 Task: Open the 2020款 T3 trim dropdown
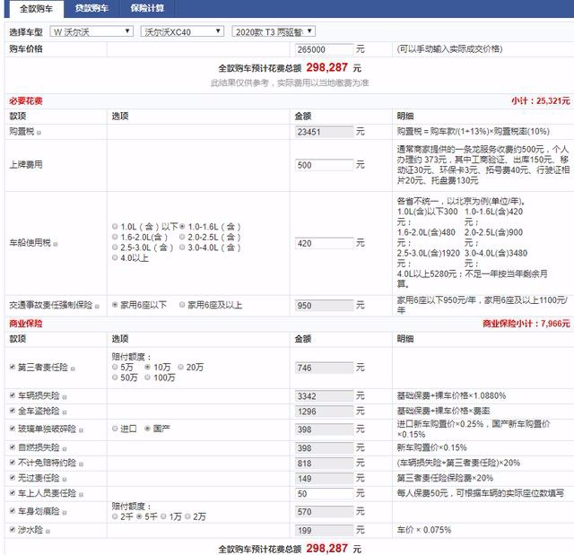(274, 31)
